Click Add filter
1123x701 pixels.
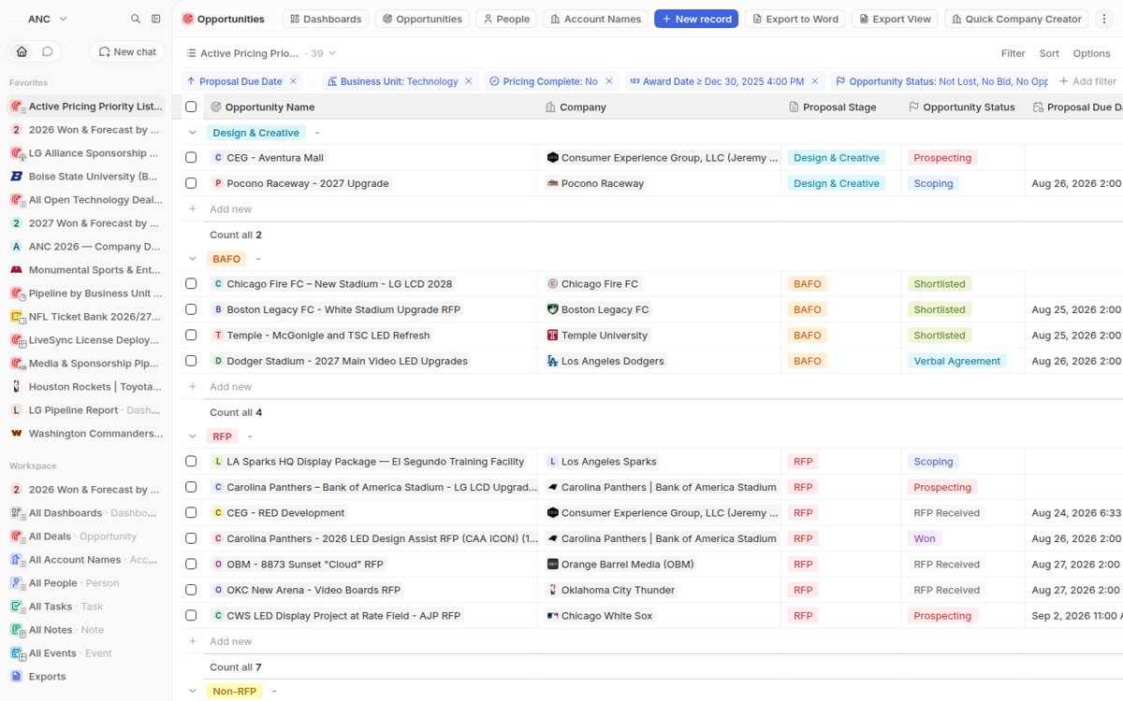point(1087,81)
